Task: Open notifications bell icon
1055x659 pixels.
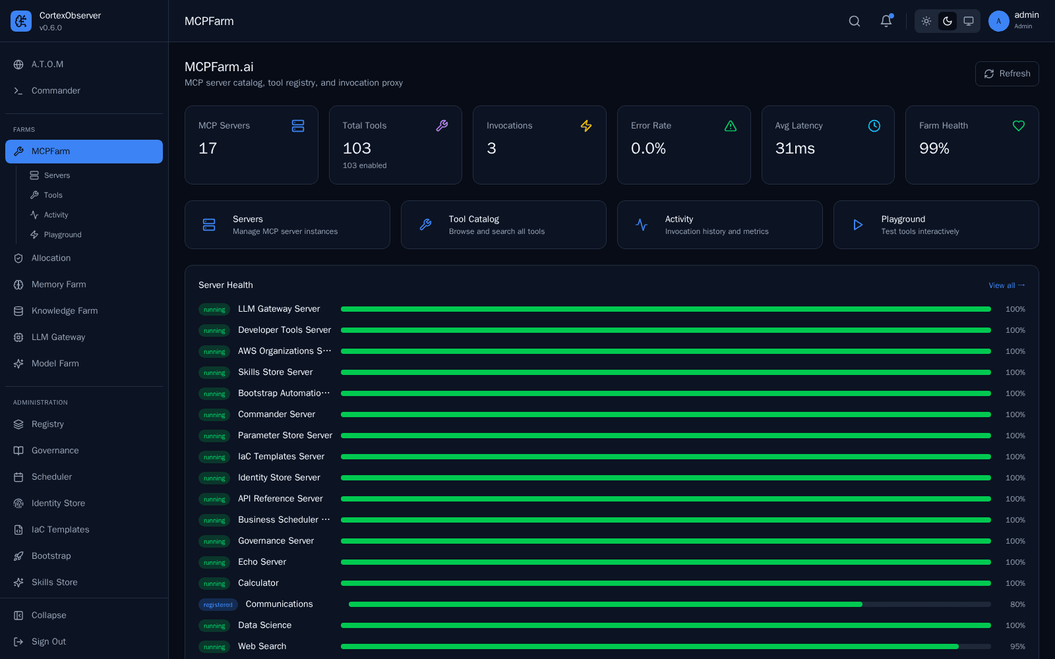Action: point(886,21)
